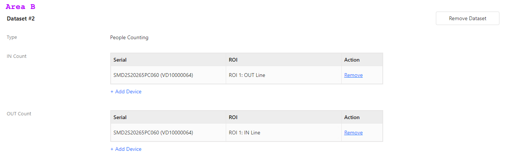
Task: Click the Dataset #2 heading
Action: [x=21, y=18]
